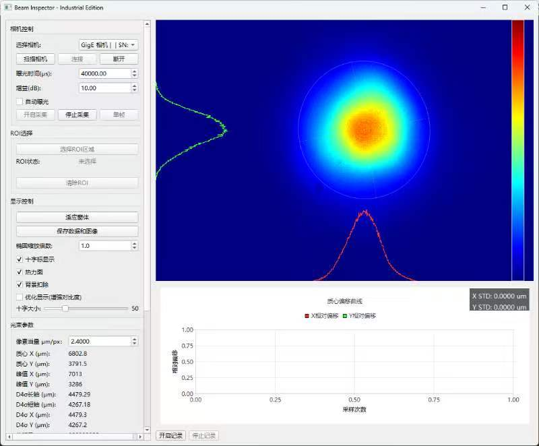Toggle the red X相对偏移 legend marker
539x446 pixels.
click(x=307, y=316)
